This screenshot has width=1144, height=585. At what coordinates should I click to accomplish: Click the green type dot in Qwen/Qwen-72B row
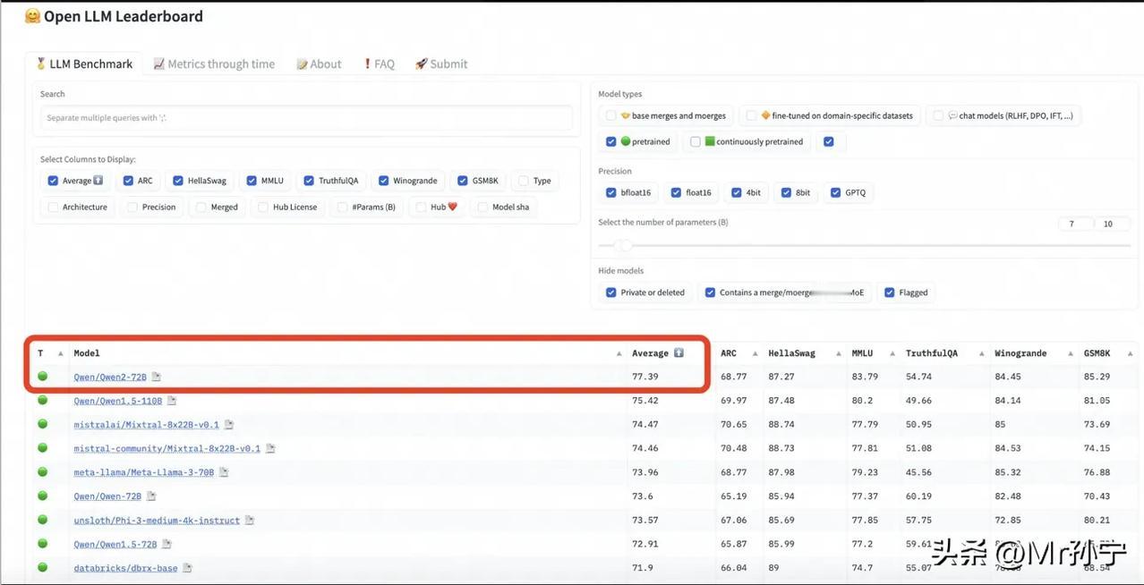click(42, 496)
